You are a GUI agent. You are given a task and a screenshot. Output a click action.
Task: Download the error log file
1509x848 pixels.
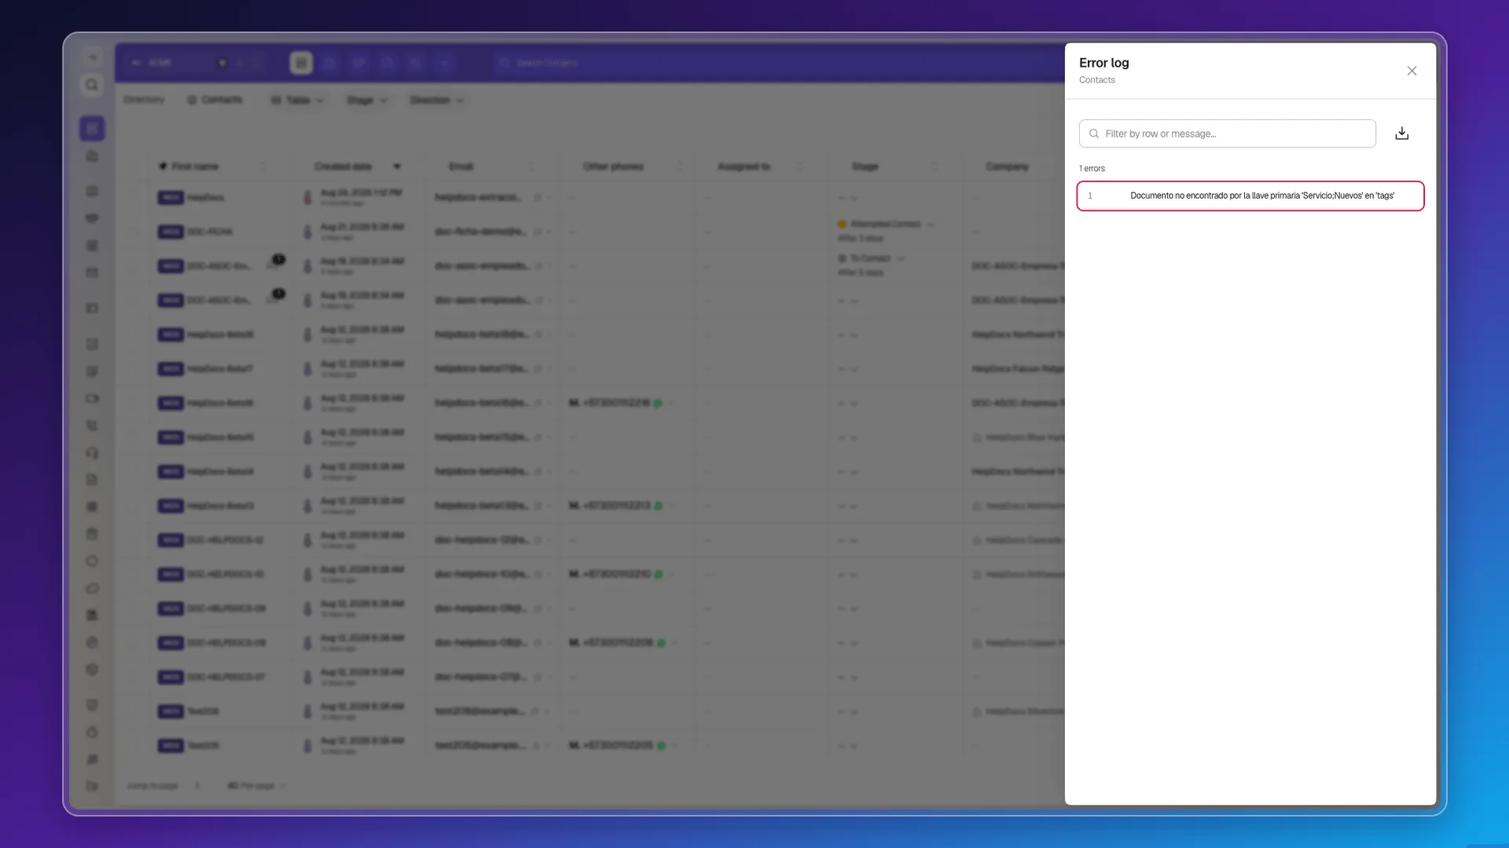coord(1401,133)
